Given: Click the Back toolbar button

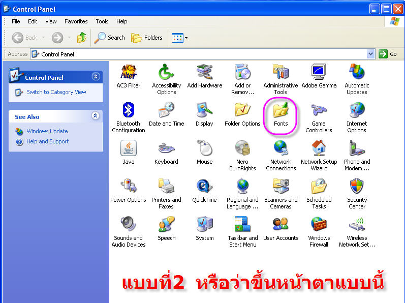Looking at the screenshot, I should [25, 38].
